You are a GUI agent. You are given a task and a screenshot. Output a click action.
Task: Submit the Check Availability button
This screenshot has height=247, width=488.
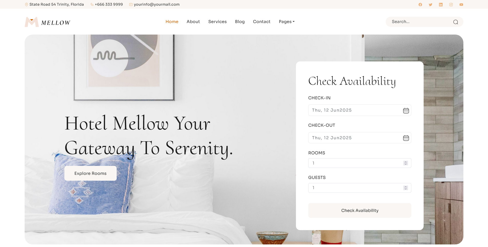click(360, 210)
